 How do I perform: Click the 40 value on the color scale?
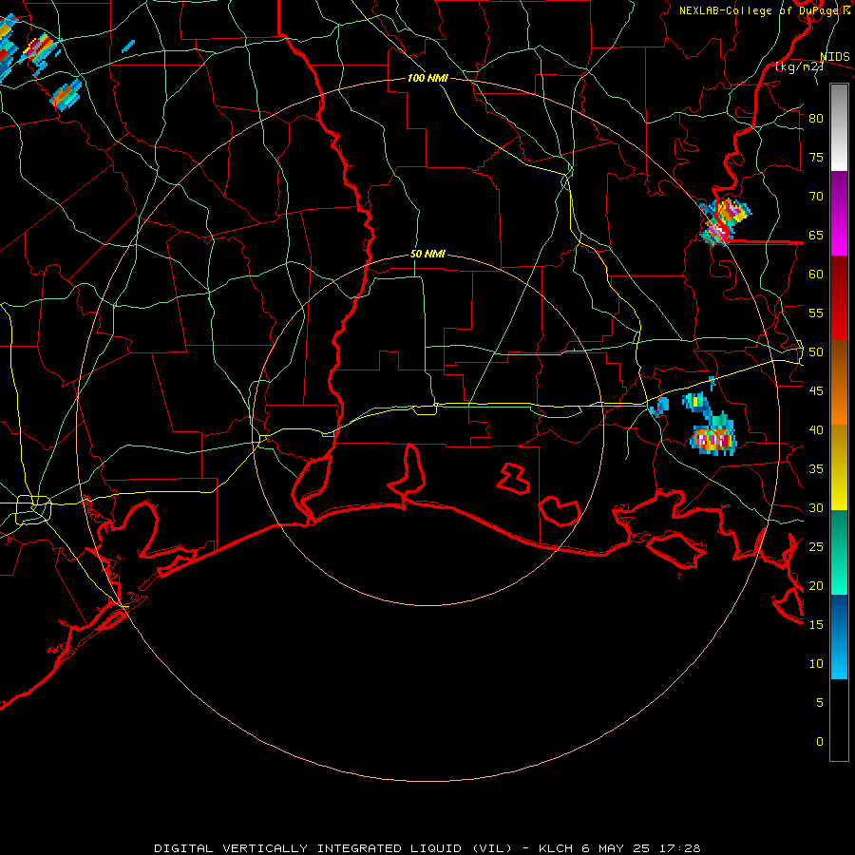click(816, 429)
